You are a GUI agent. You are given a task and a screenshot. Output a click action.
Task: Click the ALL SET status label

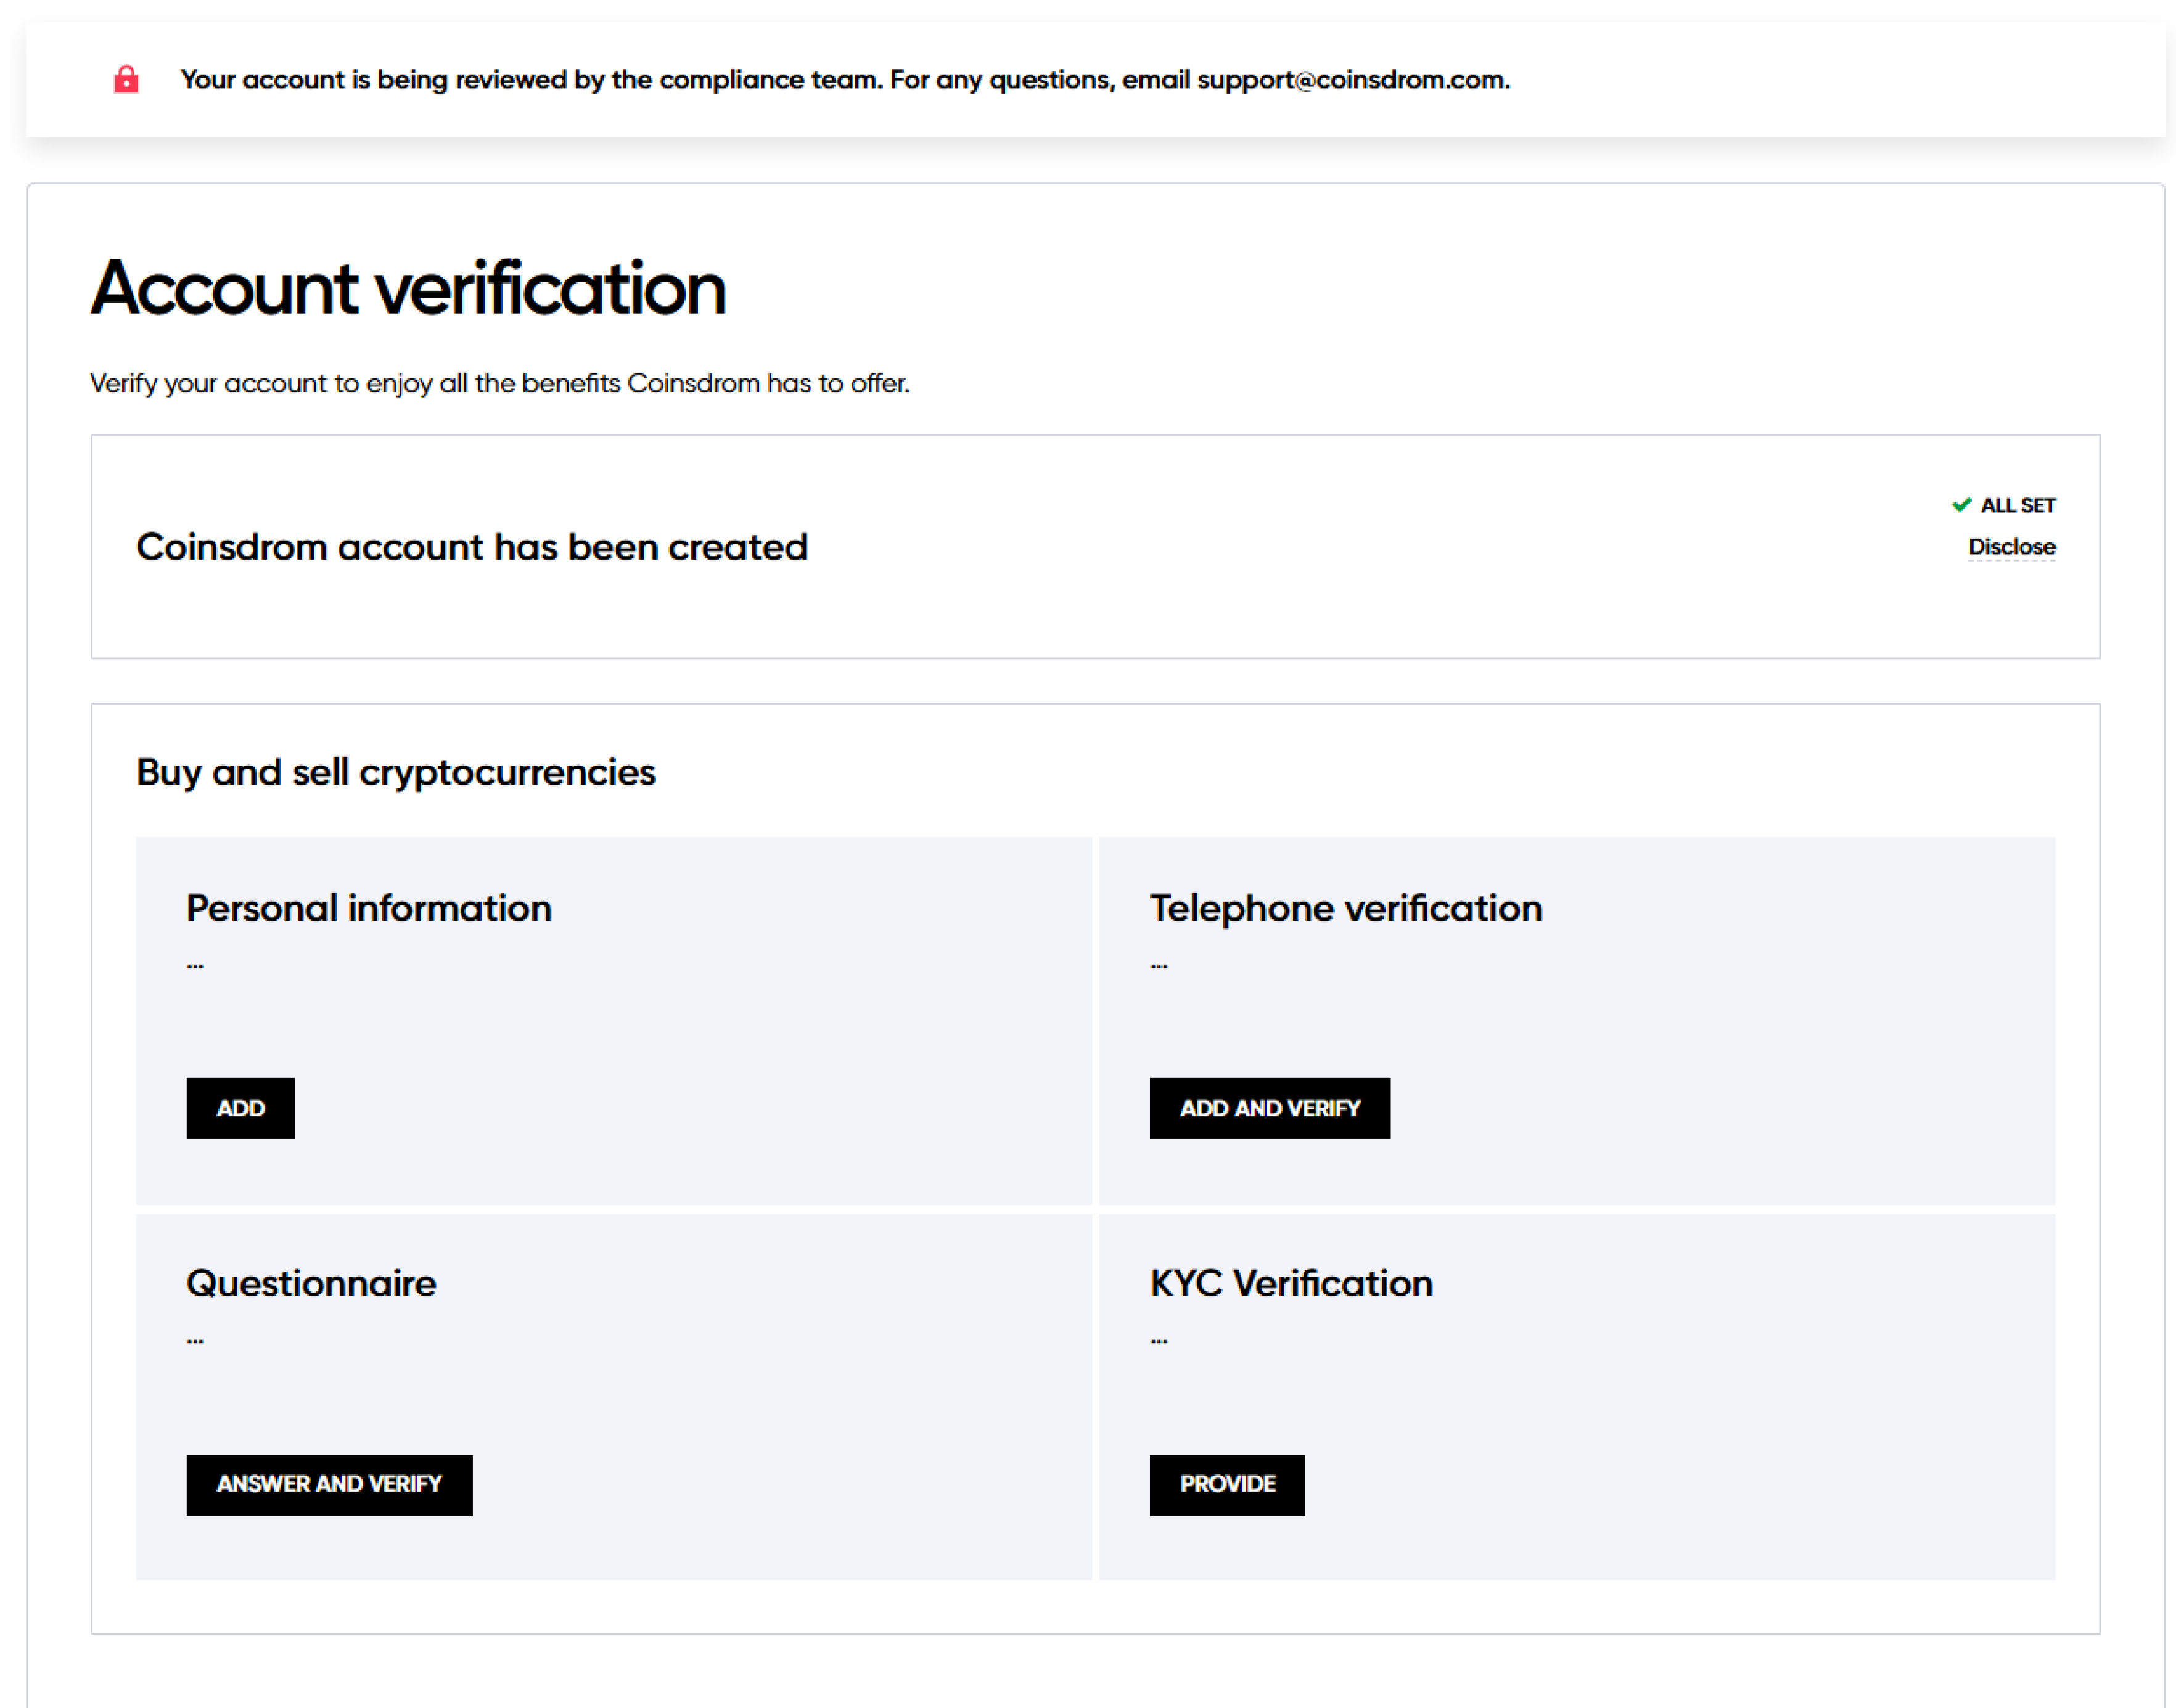pos(2018,505)
